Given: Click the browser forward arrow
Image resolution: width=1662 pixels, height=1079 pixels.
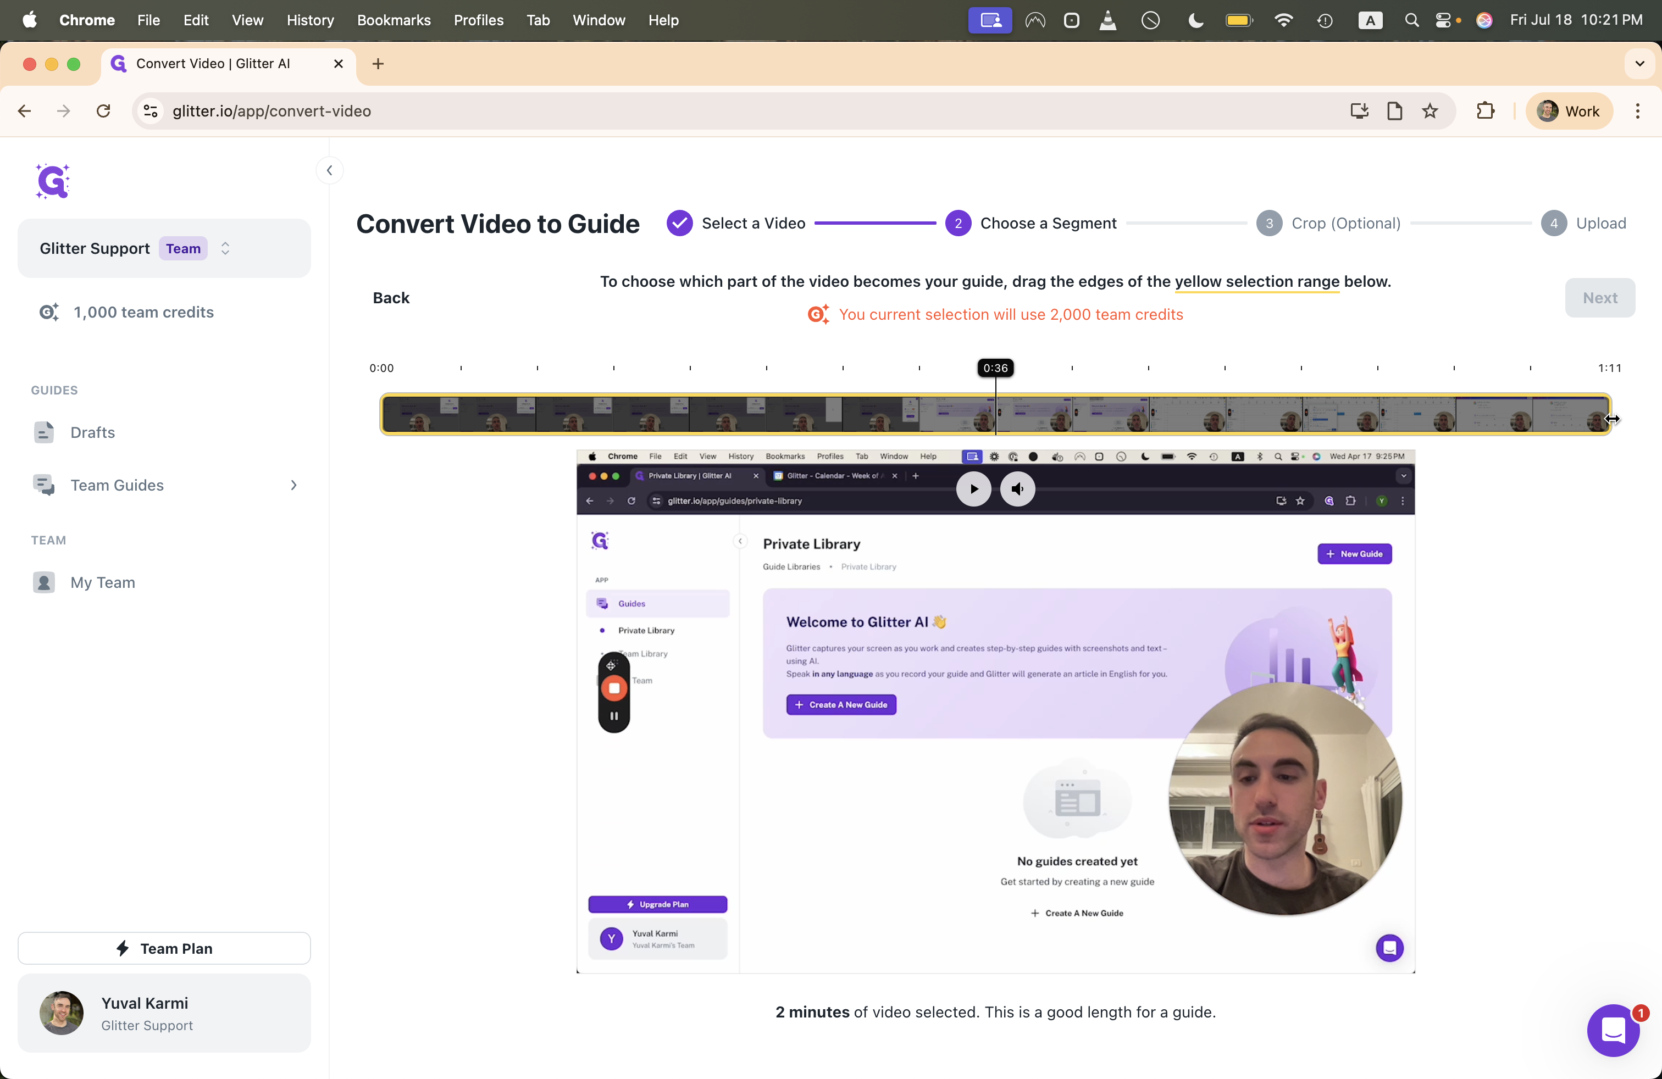Looking at the screenshot, I should pyautogui.click(x=64, y=111).
